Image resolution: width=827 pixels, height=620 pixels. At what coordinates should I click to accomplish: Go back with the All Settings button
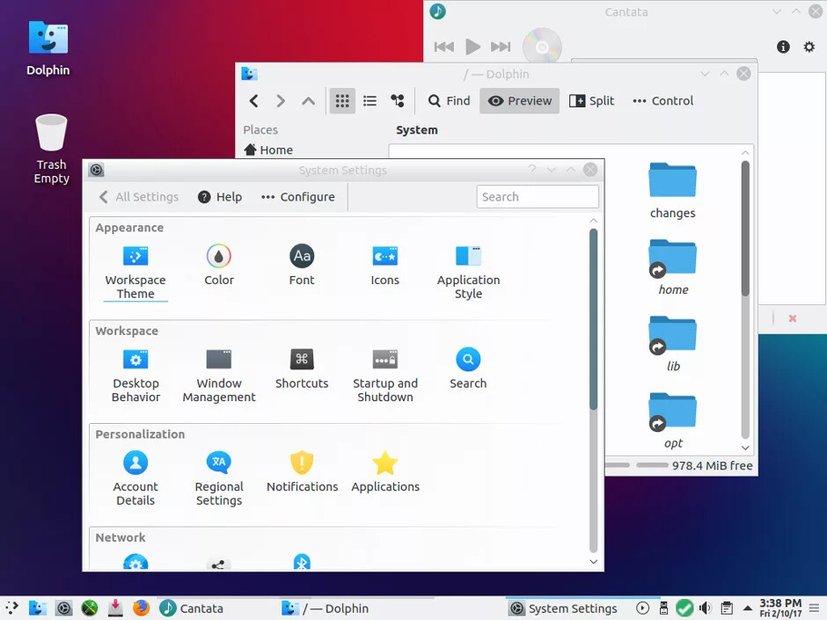coord(139,196)
